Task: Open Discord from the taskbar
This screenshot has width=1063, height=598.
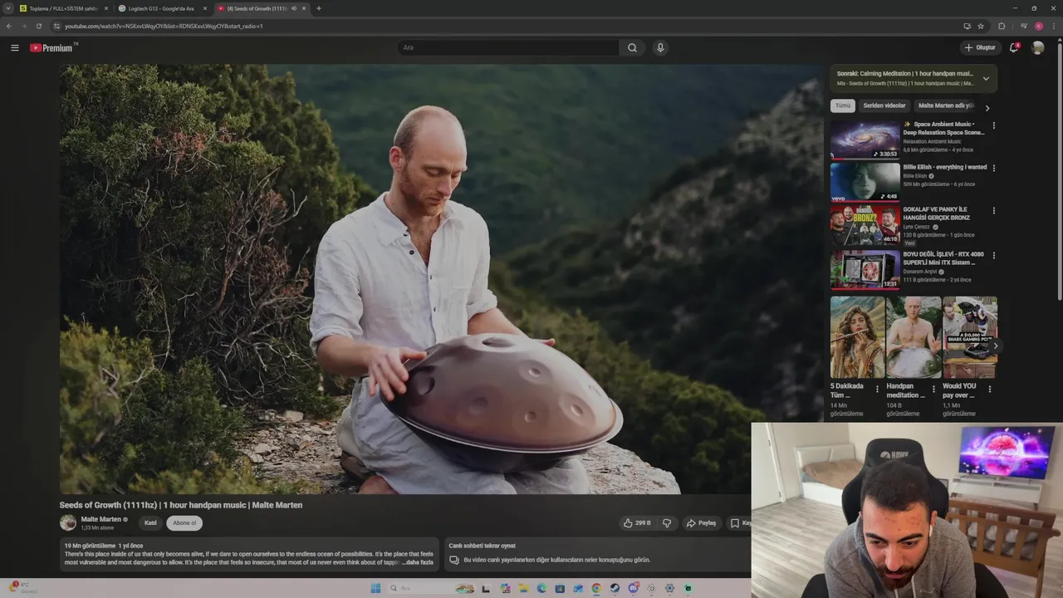Action: coord(634,588)
